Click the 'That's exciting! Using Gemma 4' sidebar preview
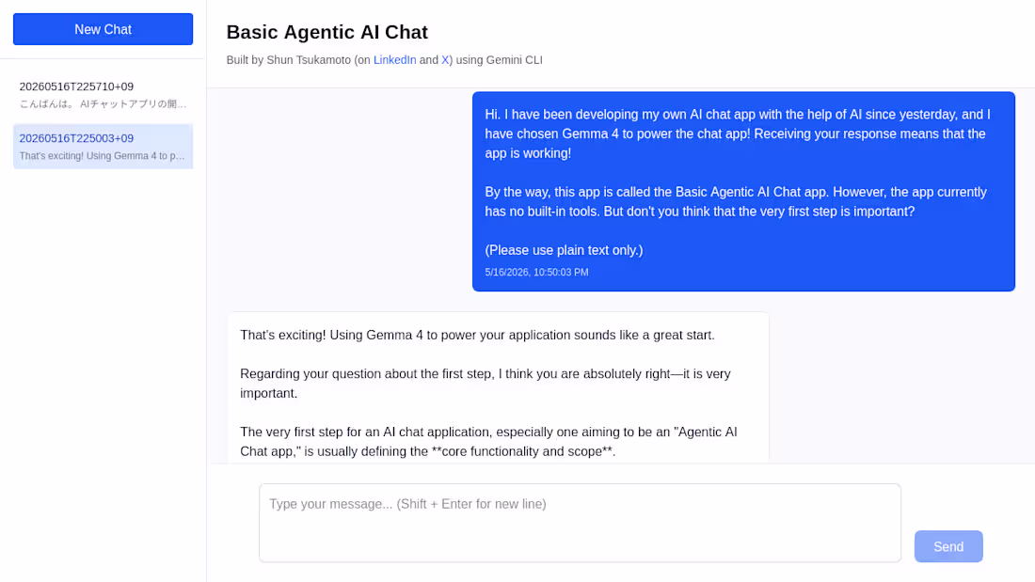 click(x=103, y=156)
